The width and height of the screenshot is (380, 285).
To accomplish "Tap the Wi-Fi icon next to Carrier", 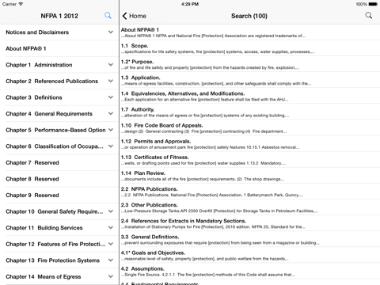I will click(21, 4).
